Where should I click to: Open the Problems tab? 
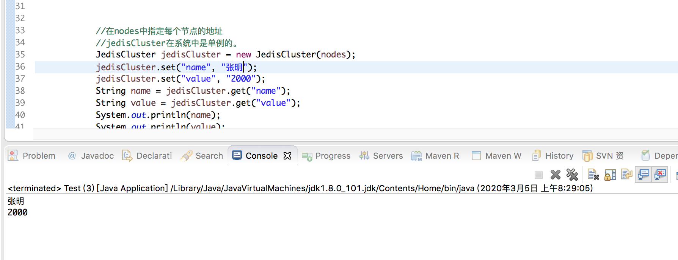(32, 156)
